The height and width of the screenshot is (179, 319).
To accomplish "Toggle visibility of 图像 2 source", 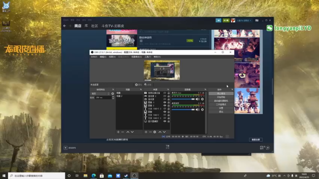I will 165,105.
